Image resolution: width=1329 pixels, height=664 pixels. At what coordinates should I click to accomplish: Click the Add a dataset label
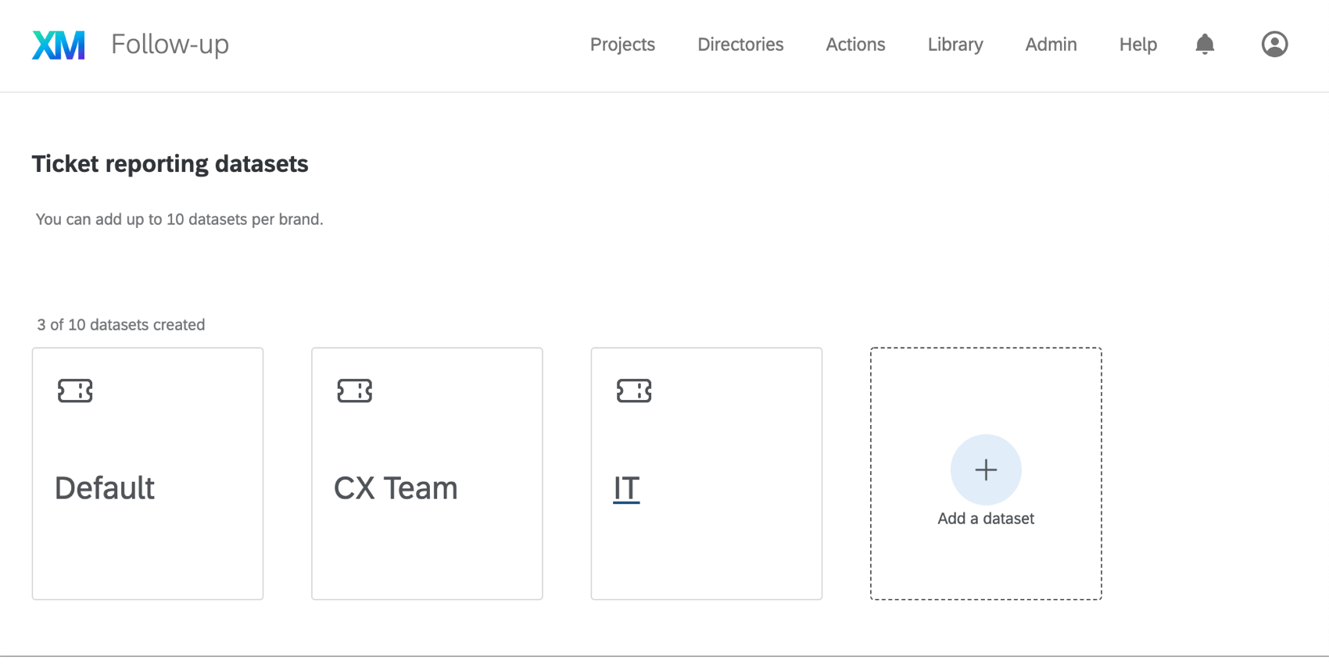click(x=986, y=519)
